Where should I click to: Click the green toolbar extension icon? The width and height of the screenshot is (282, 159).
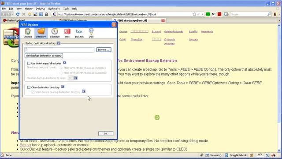coord(208,14)
